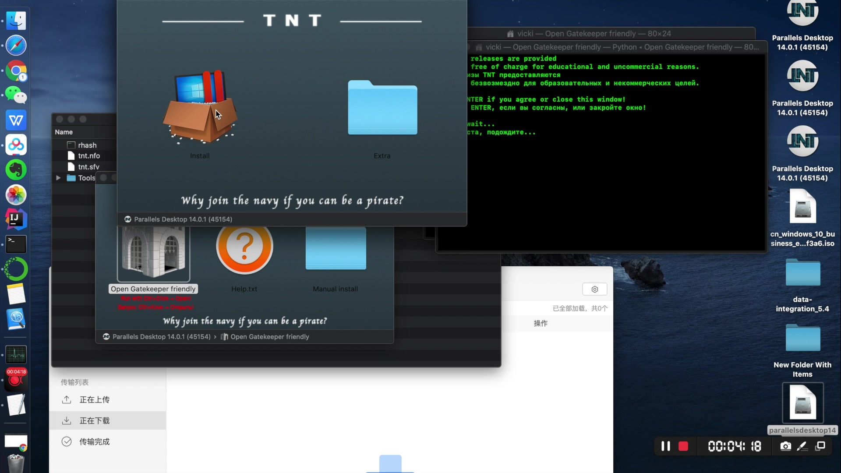Screen dimensions: 841x473
Task: Open Baidu Netdisk icon in the Dock
Action: tap(16, 145)
